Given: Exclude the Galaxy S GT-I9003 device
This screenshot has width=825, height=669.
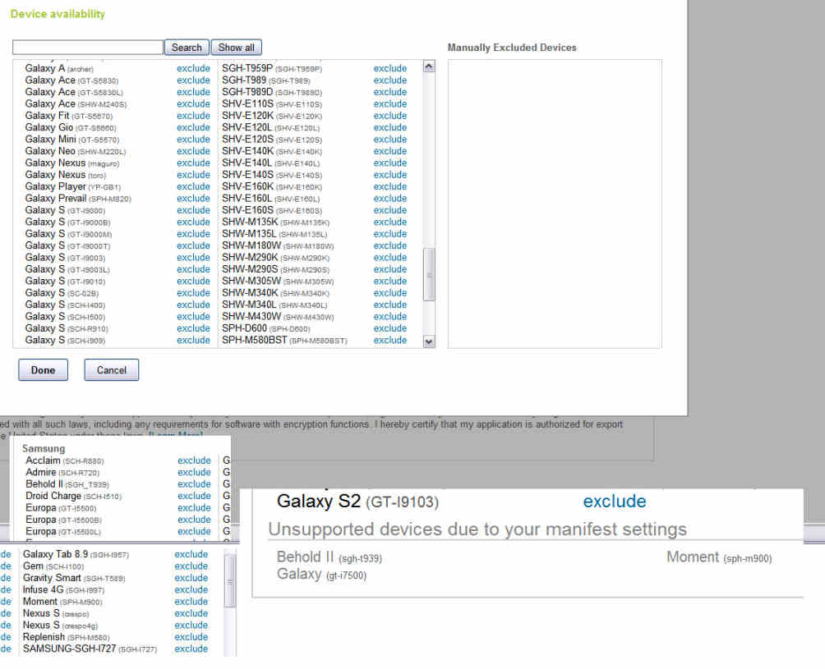Looking at the screenshot, I should [194, 258].
